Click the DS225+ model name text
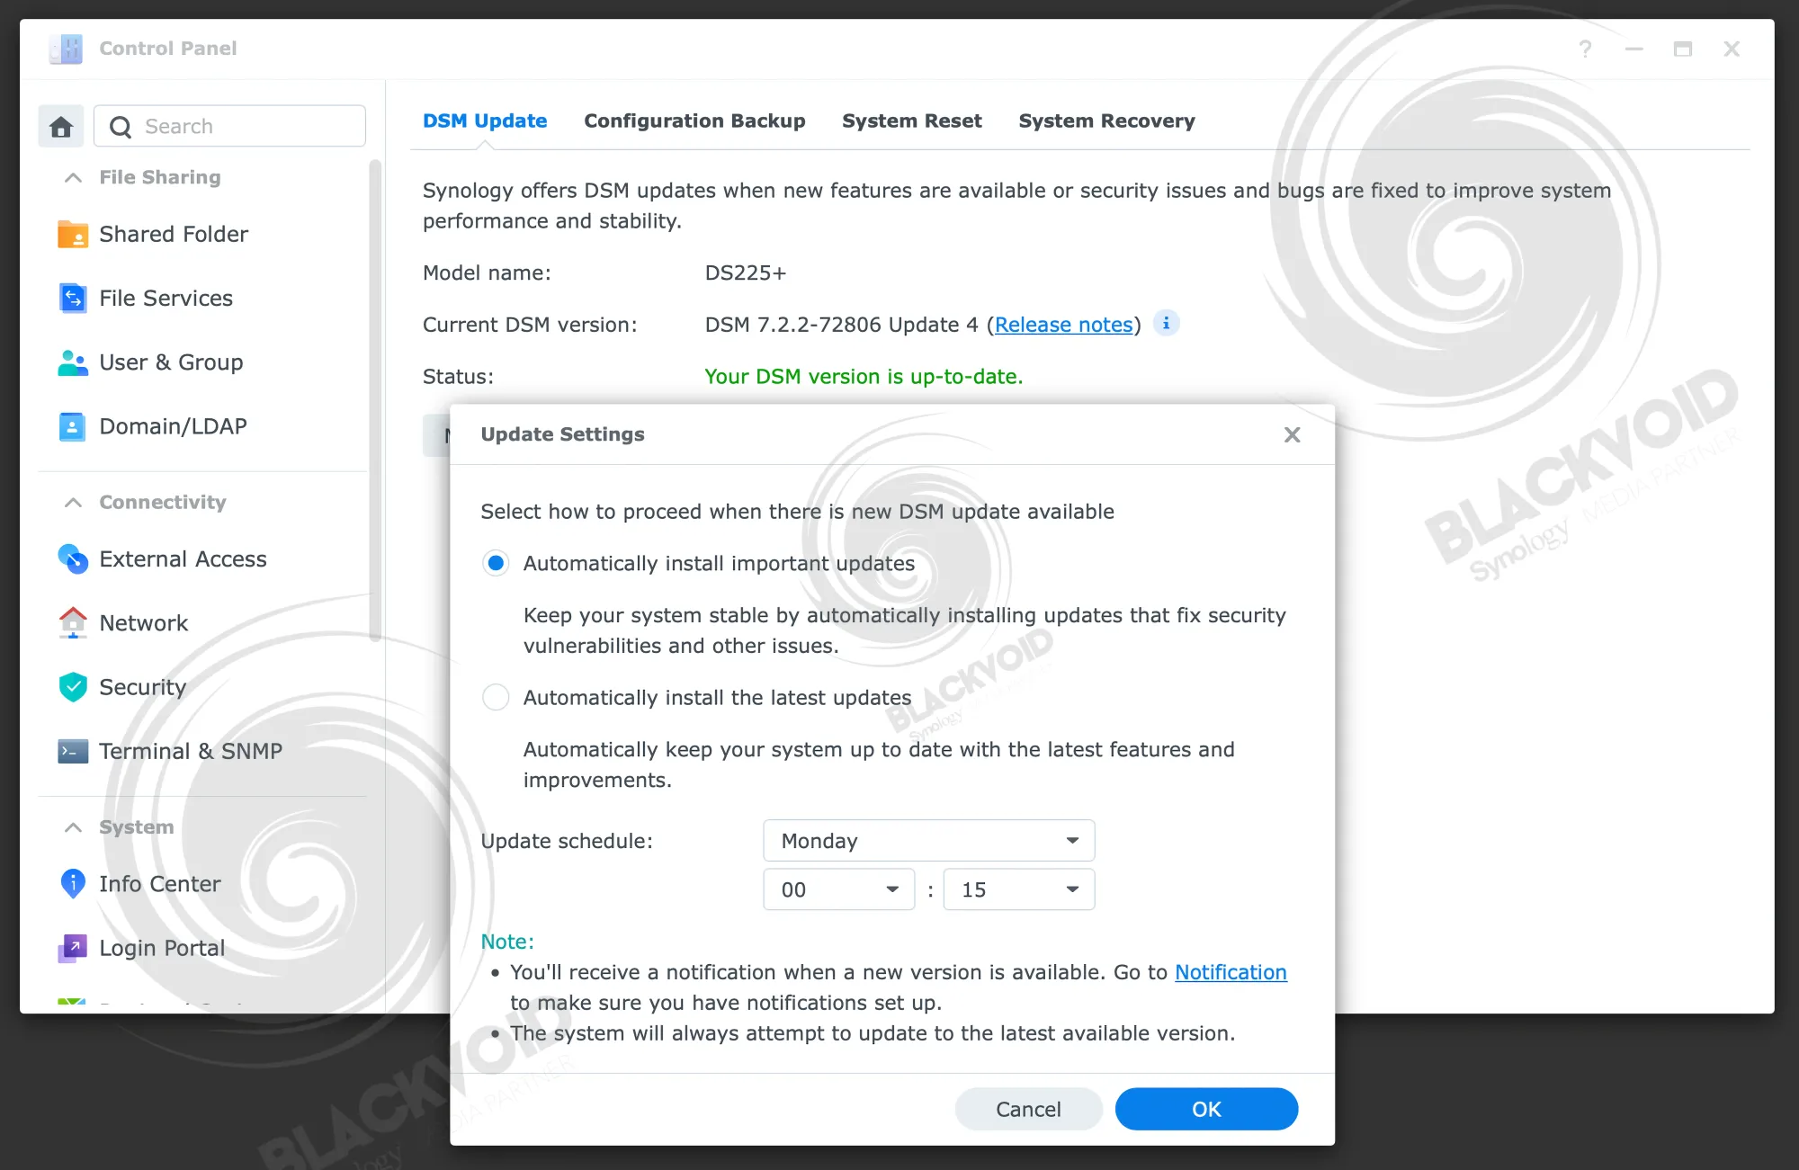This screenshot has width=1799, height=1170. click(745, 272)
